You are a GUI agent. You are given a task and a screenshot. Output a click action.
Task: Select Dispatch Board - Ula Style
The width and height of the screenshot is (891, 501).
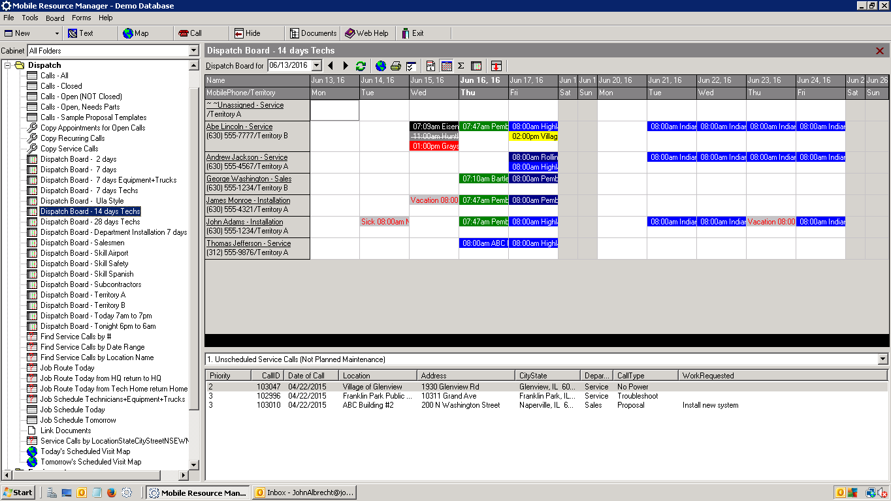[82, 201]
